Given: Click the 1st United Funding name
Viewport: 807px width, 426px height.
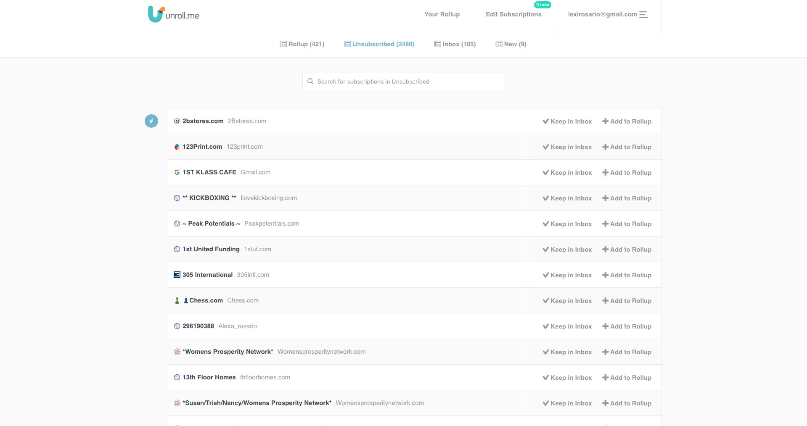Looking at the screenshot, I should [211, 249].
